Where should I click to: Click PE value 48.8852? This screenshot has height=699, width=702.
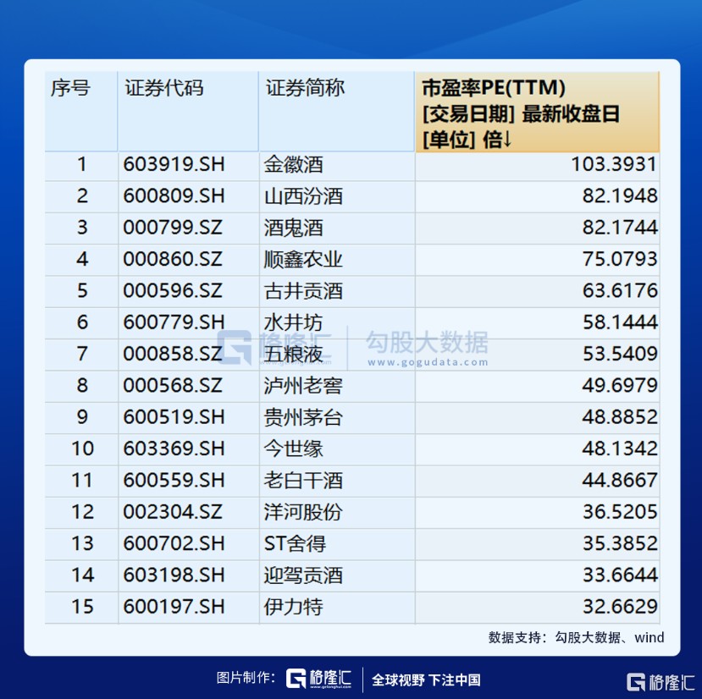point(620,417)
